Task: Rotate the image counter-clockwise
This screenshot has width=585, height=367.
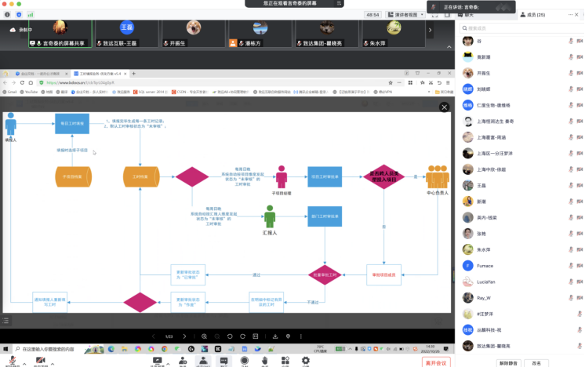Action: pos(230,336)
